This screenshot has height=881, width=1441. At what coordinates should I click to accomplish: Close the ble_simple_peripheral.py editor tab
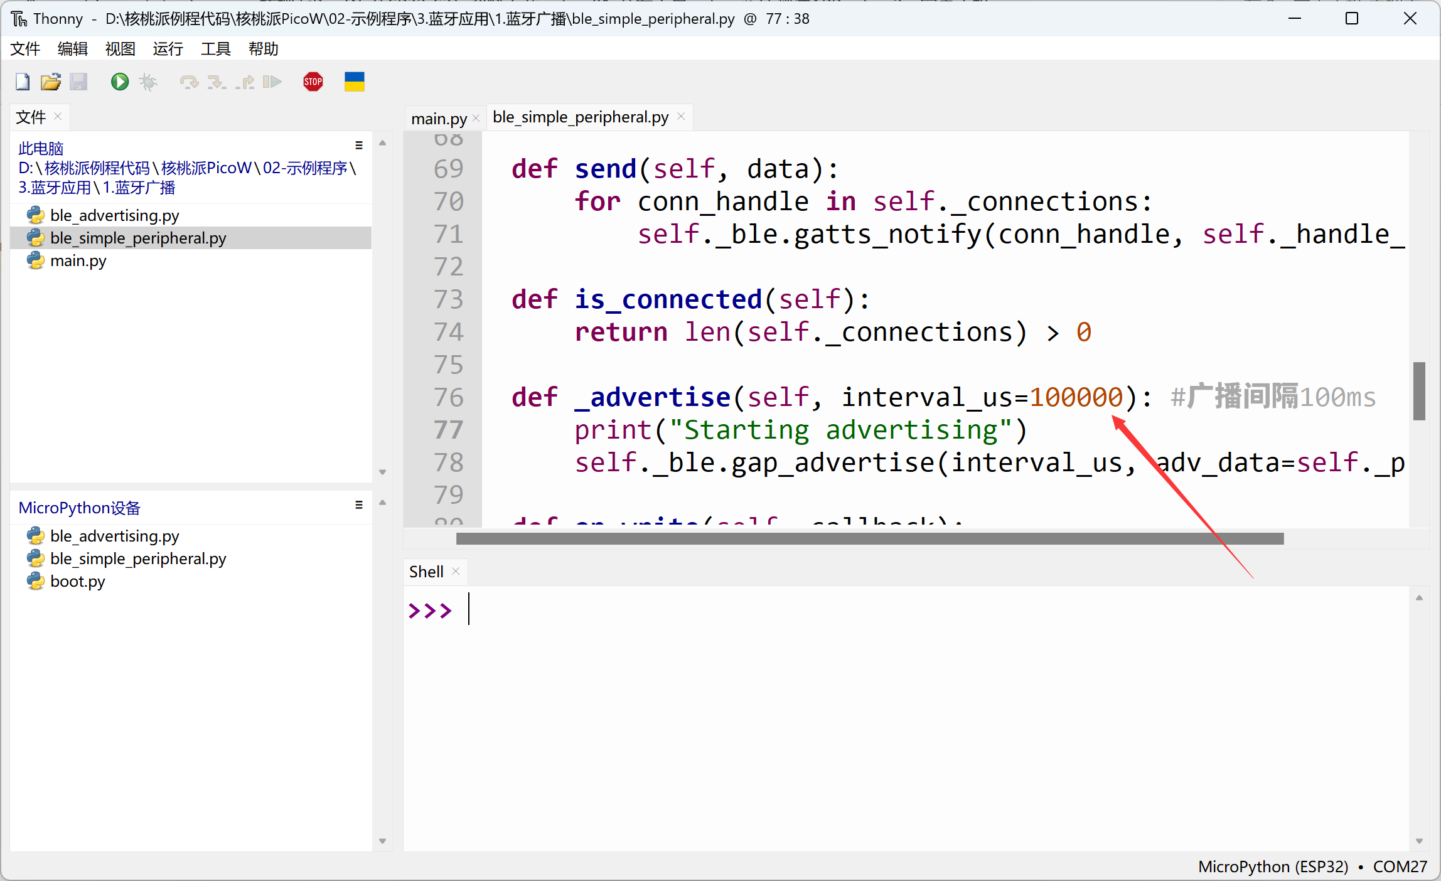coord(681,117)
